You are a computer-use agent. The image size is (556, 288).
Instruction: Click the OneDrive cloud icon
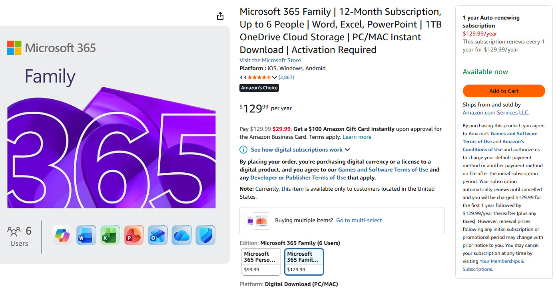click(181, 235)
